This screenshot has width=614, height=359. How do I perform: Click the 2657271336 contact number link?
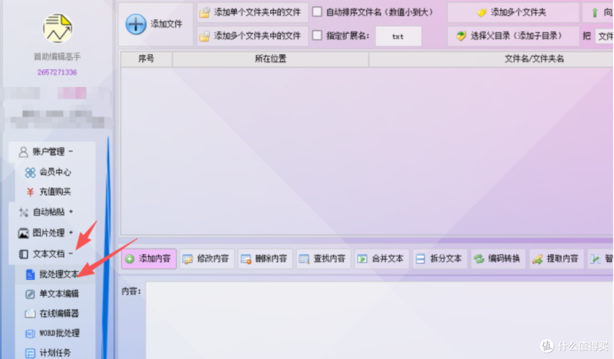click(x=57, y=72)
